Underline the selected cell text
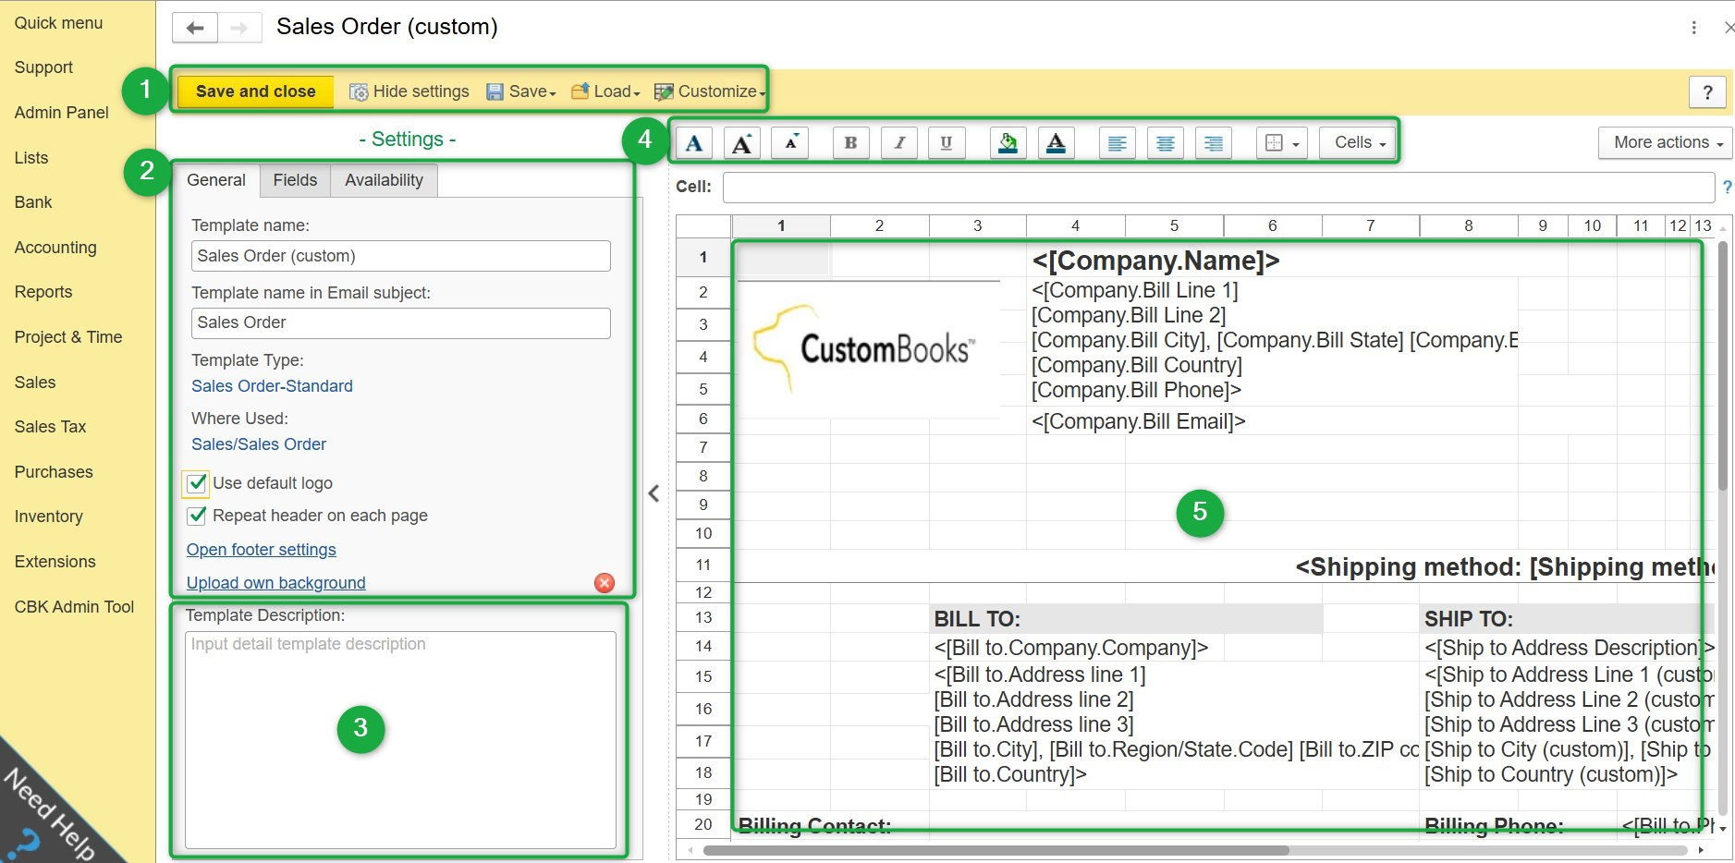 [x=946, y=143]
